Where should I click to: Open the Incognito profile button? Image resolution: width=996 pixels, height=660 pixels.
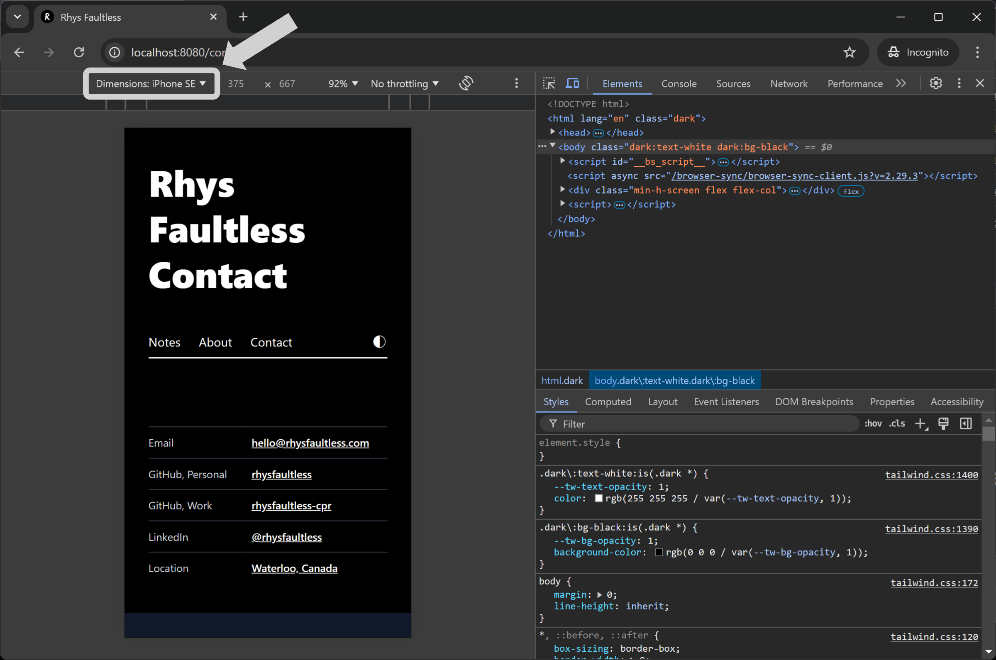click(918, 52)
